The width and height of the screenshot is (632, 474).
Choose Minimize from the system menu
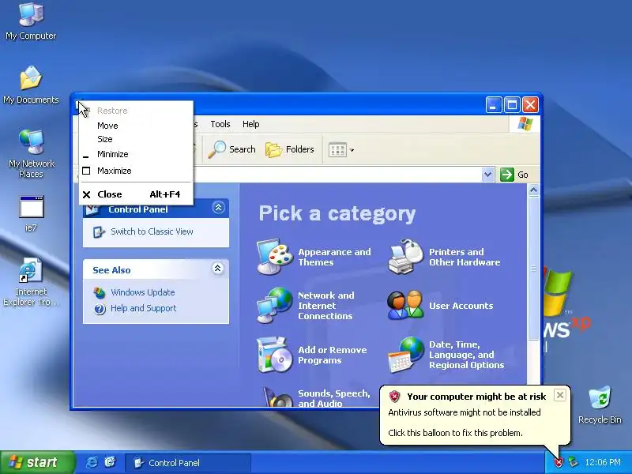pyautogui.click(x=136, y=154)
